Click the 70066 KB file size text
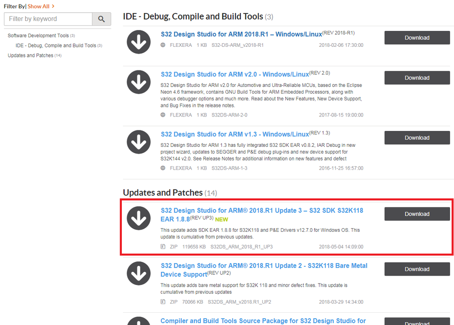 193,302
